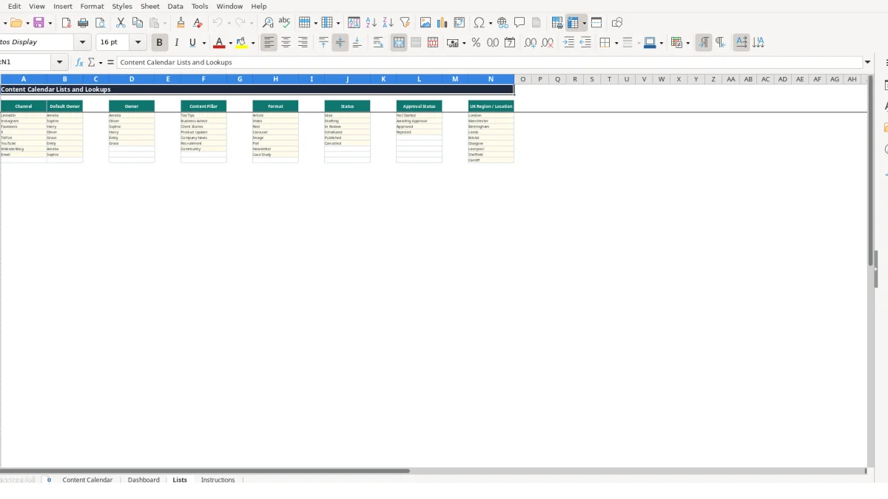The width and height of the screenshot is (888, 499).
Task: Apply the red font color swatch
Action: tap(218, 43)
